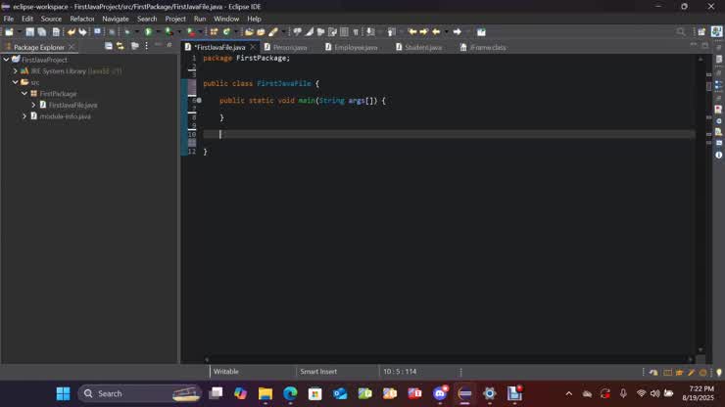725x407 pixels.
Task: Click Collapse All in Package Explorer
Action: (x=108, y=46)
